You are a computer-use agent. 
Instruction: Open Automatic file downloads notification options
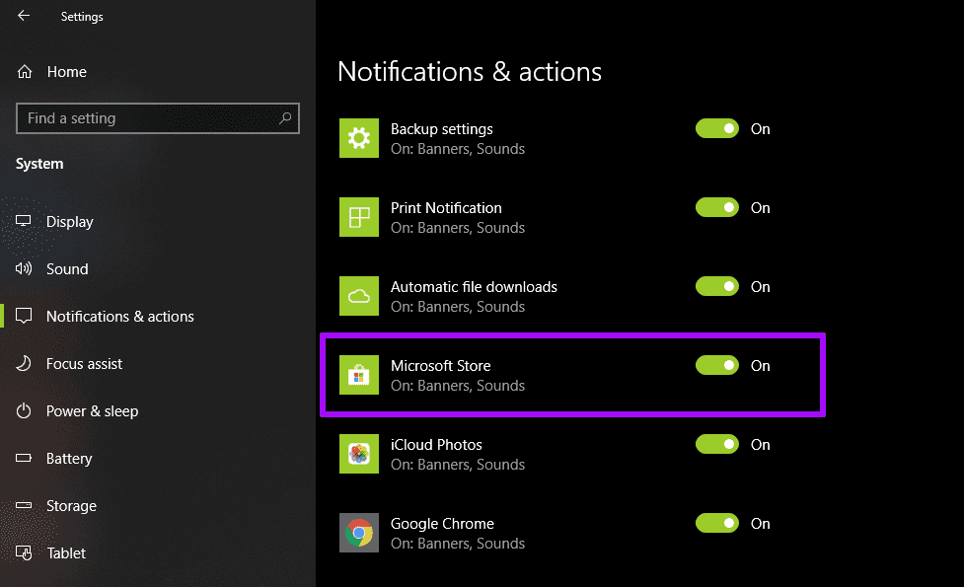[474, 286]
